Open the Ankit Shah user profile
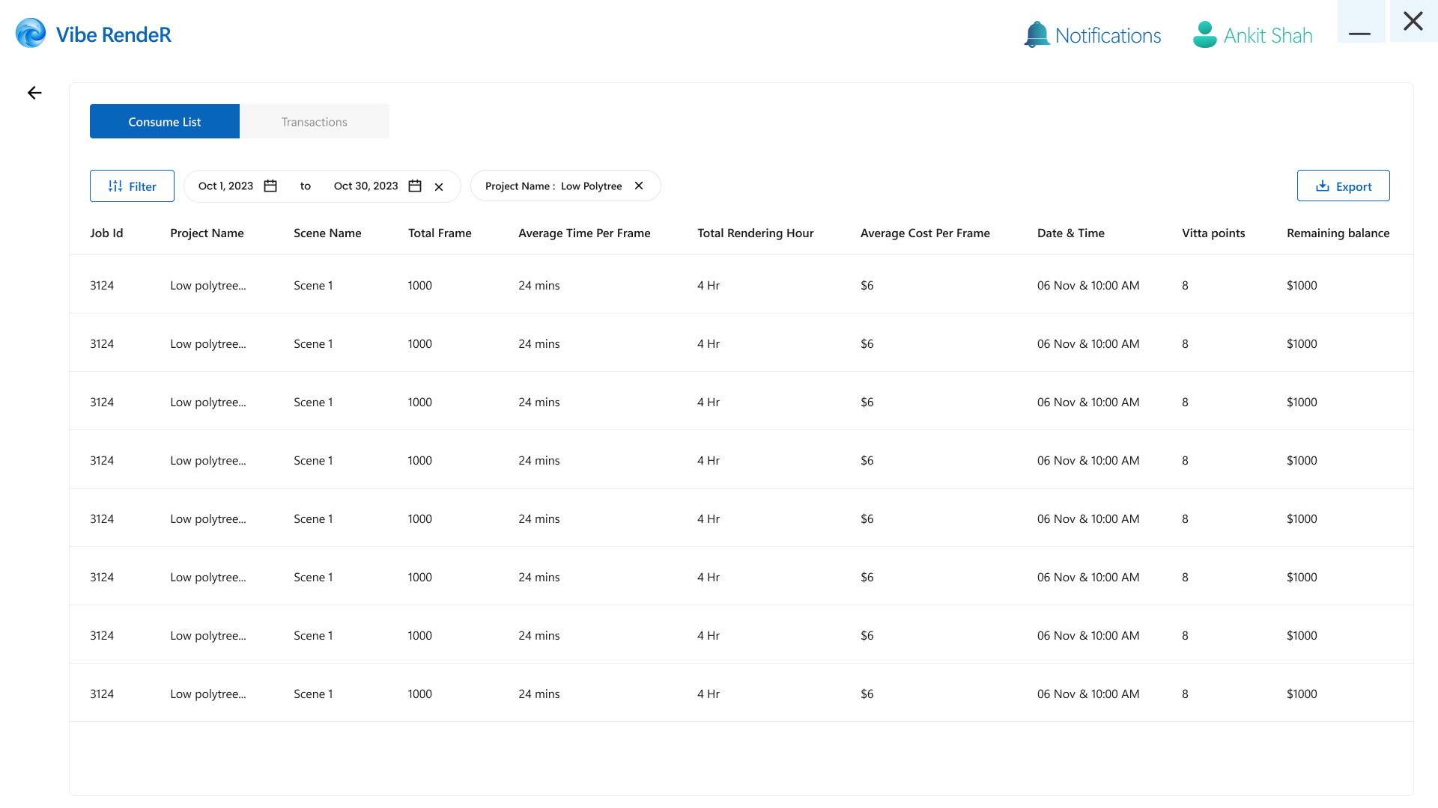 click(x=1252, y=34)
